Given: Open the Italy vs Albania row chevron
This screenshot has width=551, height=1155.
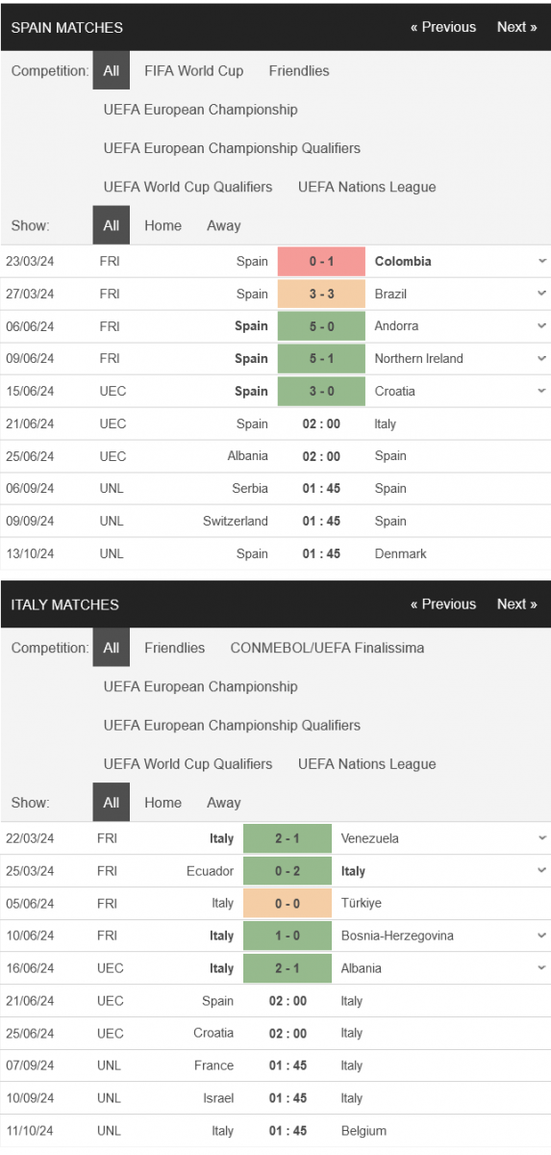Looking at the screenshot, I should [541, 968].
